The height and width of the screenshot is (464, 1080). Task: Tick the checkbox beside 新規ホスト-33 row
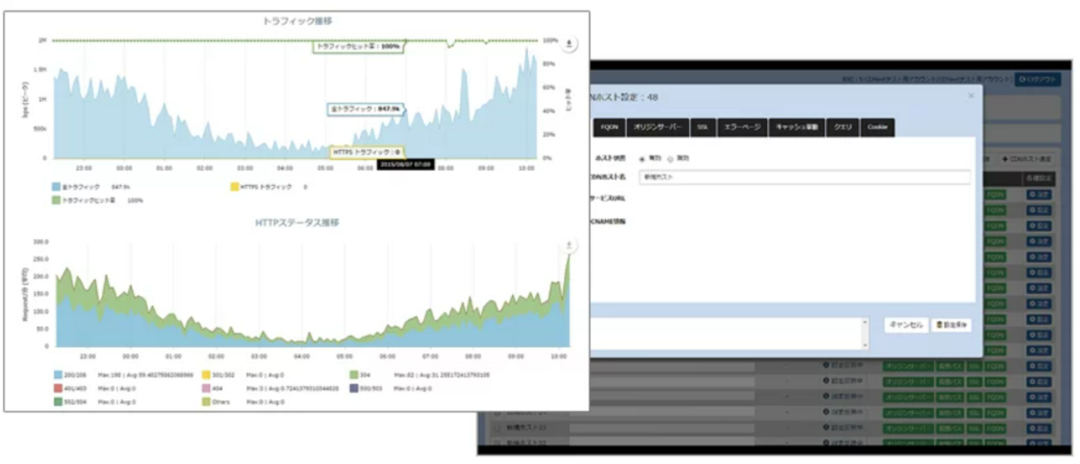[496, 428]
